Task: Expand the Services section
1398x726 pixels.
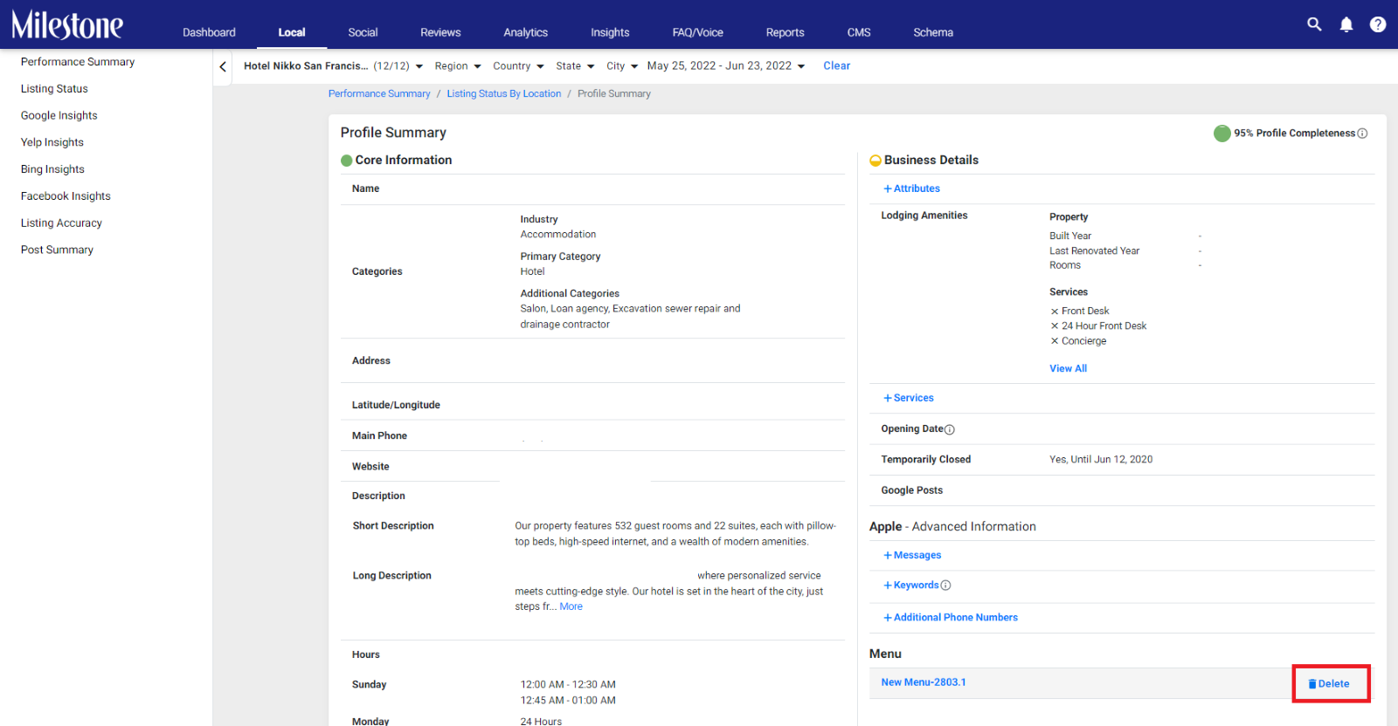Action: [909, 398]
